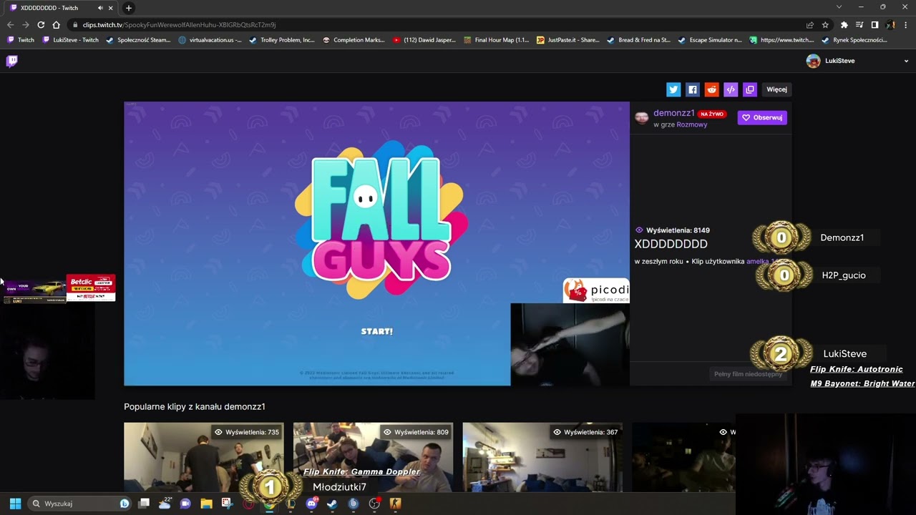Open Windows Start menu

pos(15,504)
